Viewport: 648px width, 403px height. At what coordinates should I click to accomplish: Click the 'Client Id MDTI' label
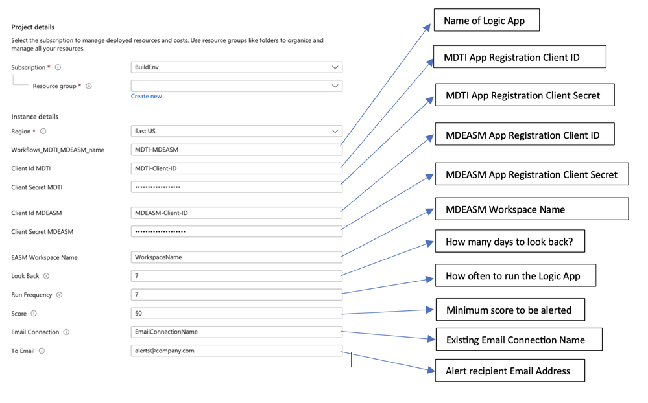point(31,168)
